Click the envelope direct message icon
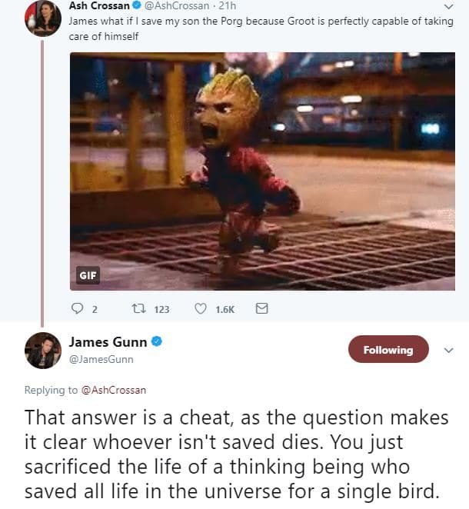Screen dimensions: 469x509 pos(261,309)
